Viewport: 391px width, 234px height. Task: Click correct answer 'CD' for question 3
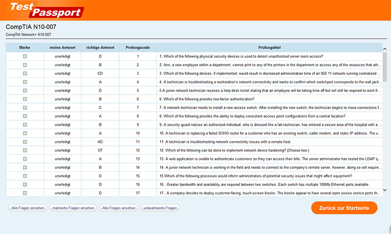[x=100, y=73]
